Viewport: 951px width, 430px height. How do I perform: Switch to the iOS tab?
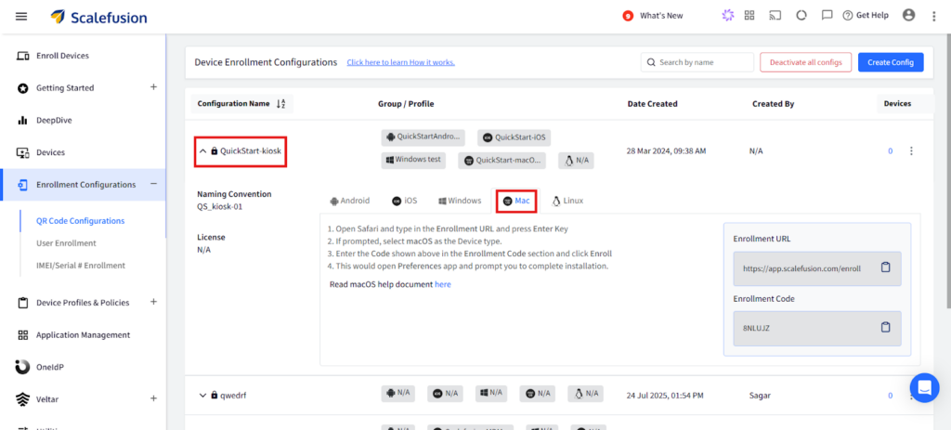tap(405, 201)
